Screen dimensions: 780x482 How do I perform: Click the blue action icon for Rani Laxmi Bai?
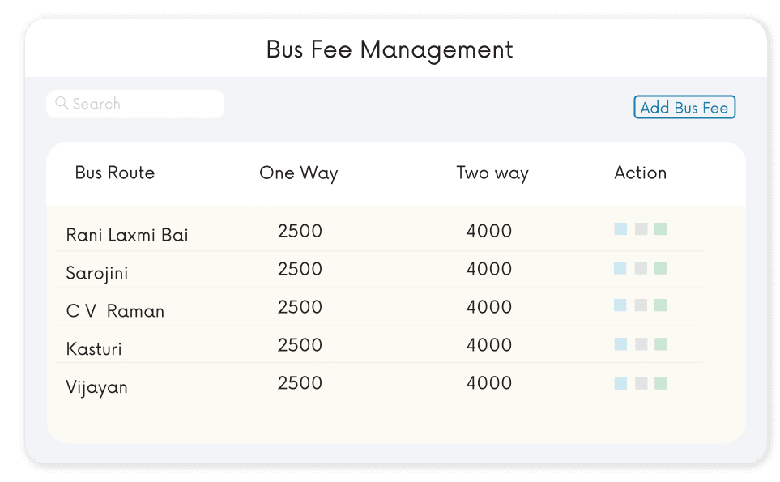(x=620, y=229)
